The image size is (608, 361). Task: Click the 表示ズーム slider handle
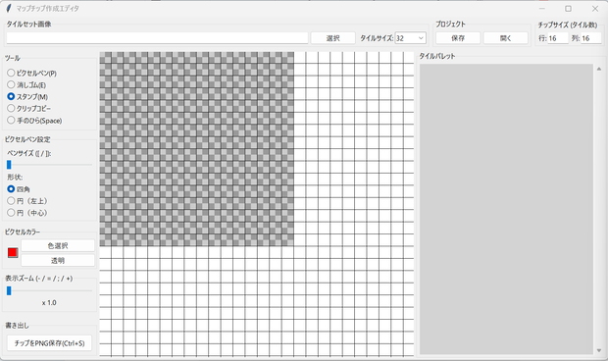[x=9, y=290]
